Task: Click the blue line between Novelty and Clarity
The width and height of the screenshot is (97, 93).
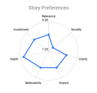Action: tap(60, 51)
